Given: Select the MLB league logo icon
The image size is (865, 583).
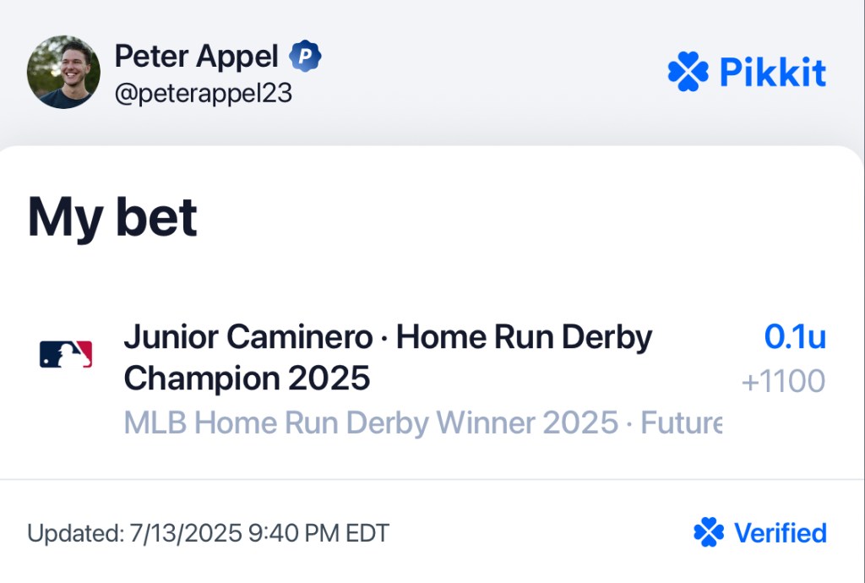Looking at the screenshot, I should pos(66,354).
